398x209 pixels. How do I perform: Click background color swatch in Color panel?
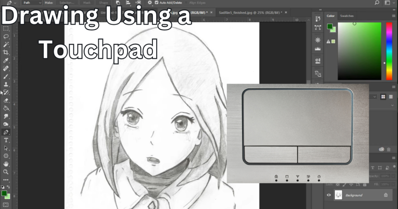pos(334,30)
